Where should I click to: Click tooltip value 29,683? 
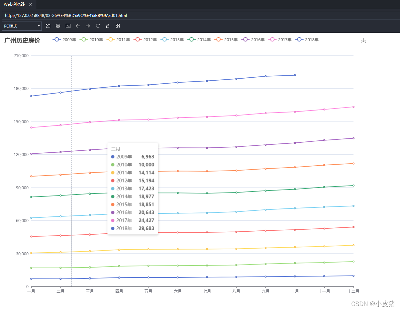pos(147,228)
